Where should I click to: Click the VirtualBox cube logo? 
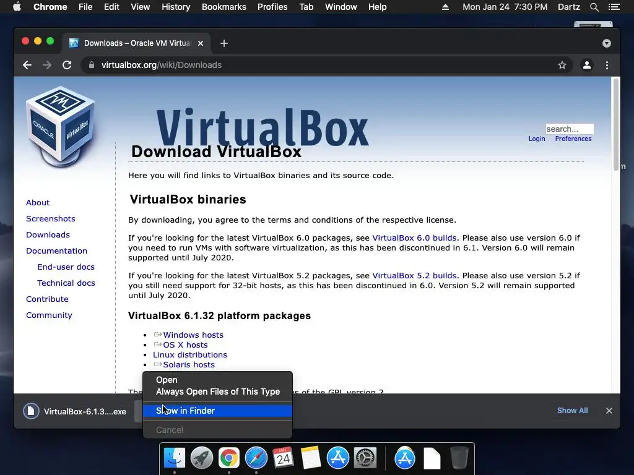point(61,127)
